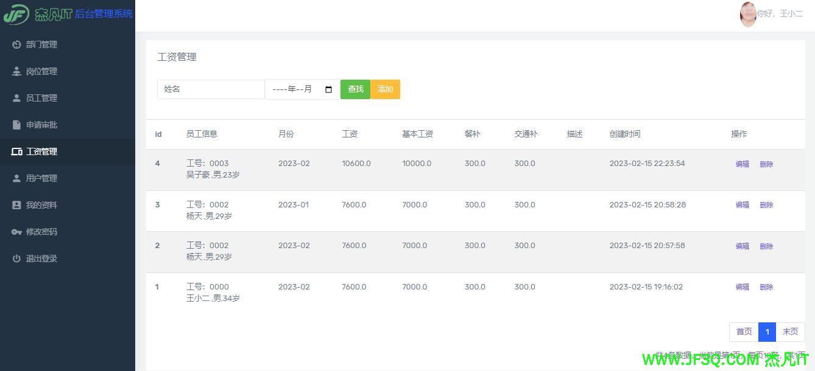Click the 退出登录 power icon

click(x=16, y=258)
